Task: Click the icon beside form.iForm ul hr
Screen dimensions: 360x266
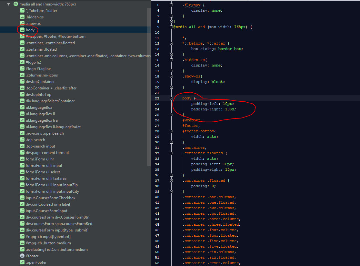Action: 22,159
